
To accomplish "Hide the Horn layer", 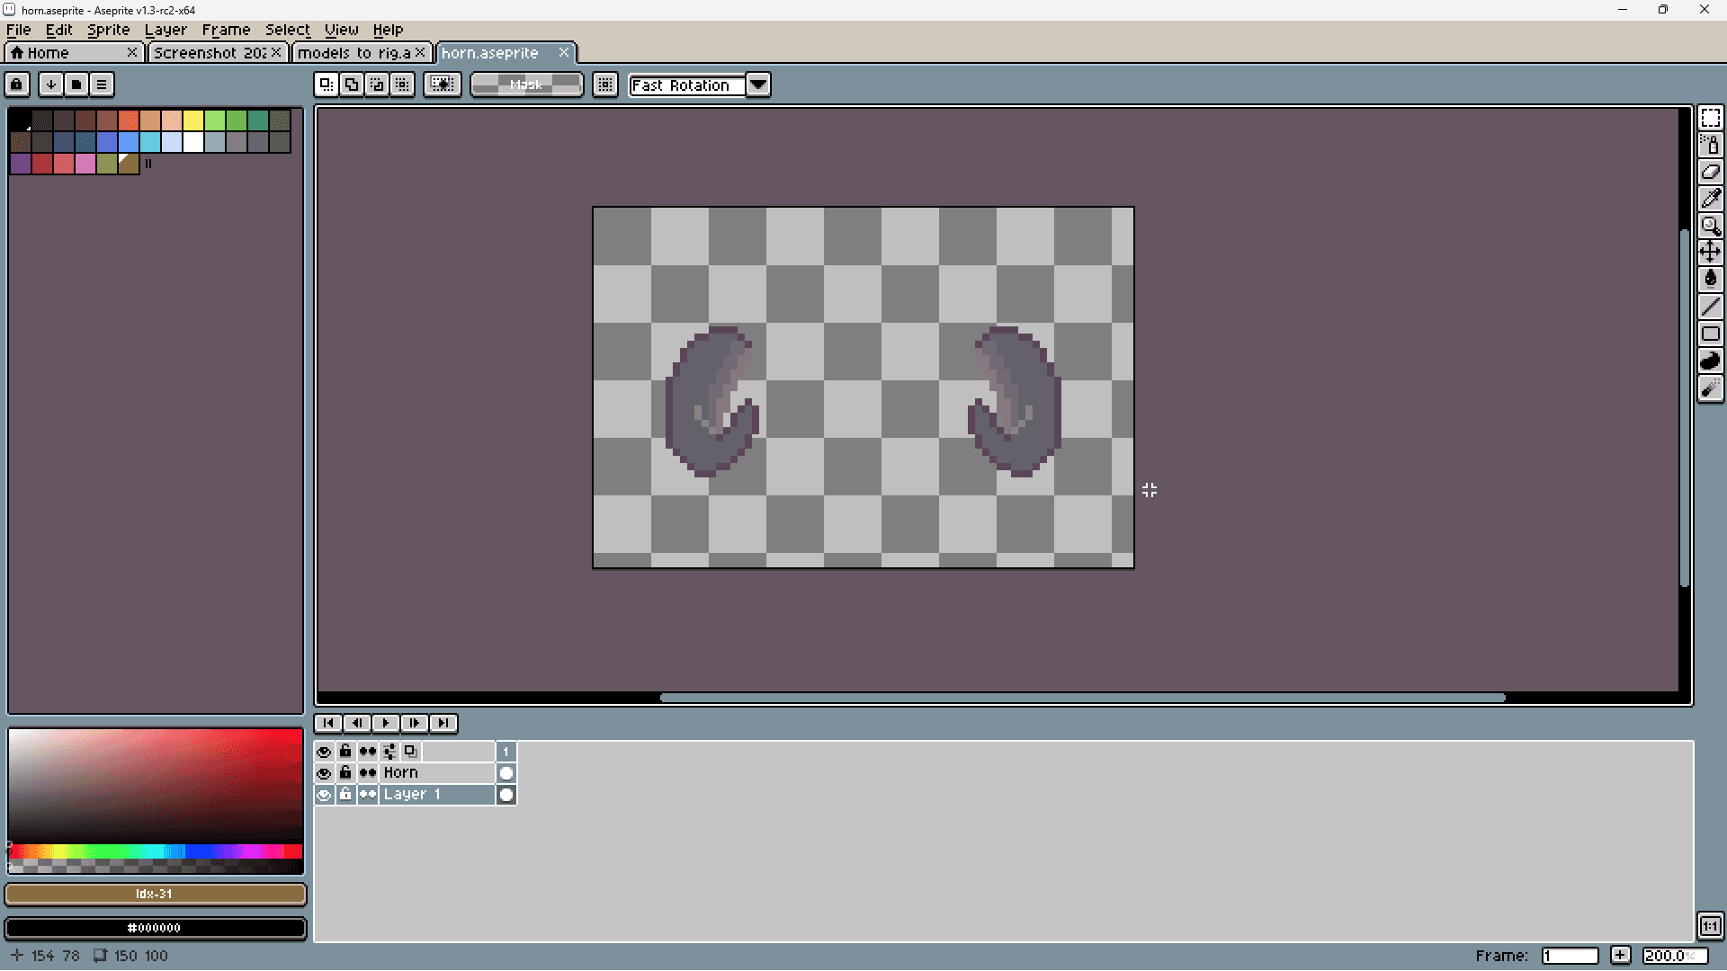I will [x=324, y=773].
